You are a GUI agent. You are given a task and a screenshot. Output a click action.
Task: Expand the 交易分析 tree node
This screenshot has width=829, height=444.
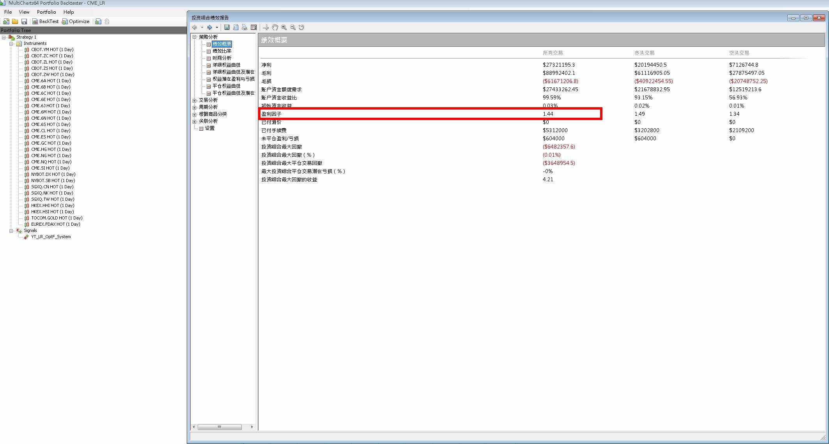194,101
